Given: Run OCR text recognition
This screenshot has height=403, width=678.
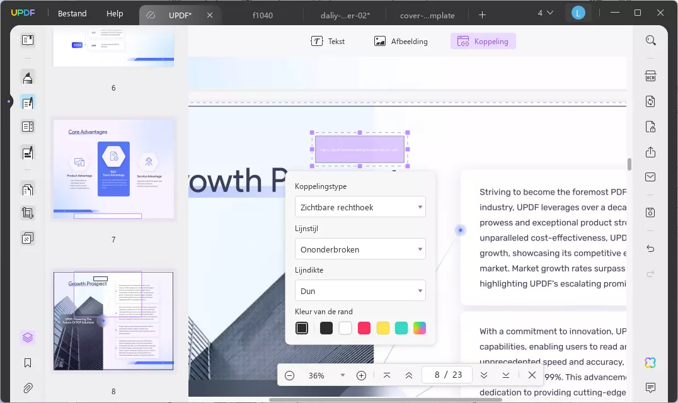Looking at the screenshot, I should [x=650, y=76].
